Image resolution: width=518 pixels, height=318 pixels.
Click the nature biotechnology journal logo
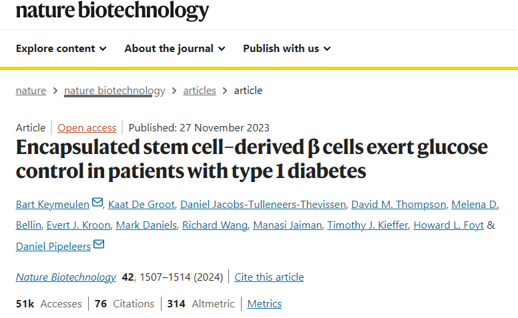tap(112, 11)
